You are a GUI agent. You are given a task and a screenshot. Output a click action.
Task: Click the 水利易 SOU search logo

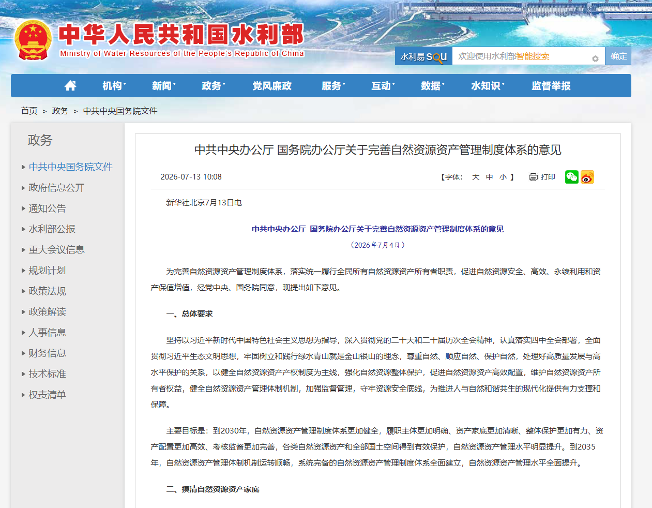point(423,56)
